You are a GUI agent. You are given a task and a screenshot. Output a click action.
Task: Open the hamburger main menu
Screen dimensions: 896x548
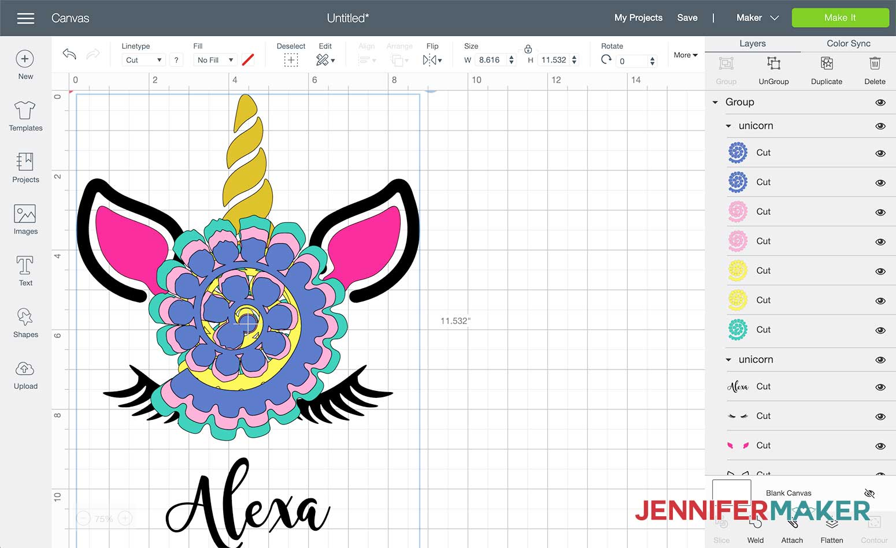(25, 18)
